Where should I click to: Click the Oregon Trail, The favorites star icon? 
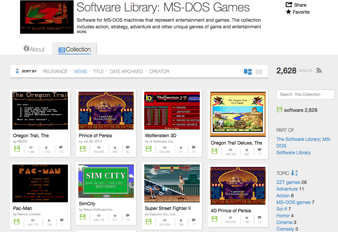click(x=46, y=148)
